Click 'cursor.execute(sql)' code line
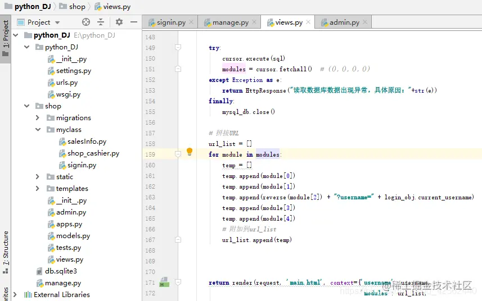Viewport: 482px width, 301px height. point(254,58)
